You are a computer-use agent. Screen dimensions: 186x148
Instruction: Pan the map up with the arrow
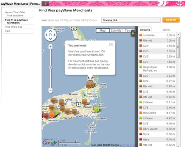(x=50, y=31)
